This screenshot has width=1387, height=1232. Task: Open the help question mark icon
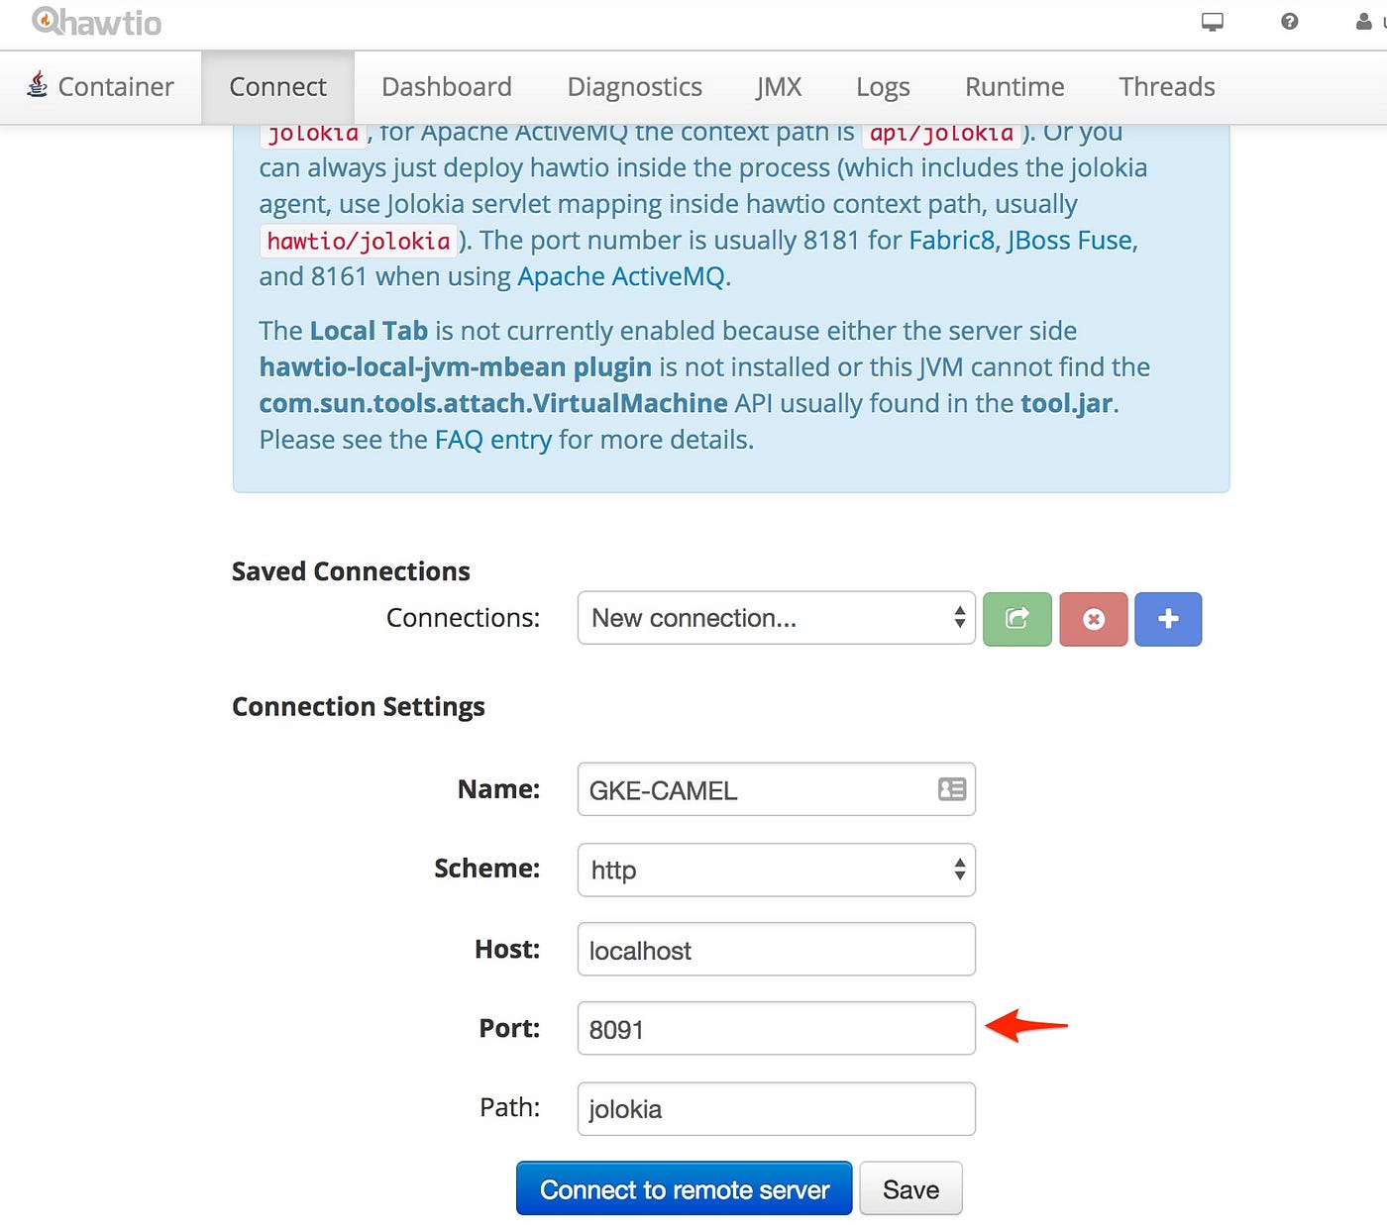pos(1289,21)
